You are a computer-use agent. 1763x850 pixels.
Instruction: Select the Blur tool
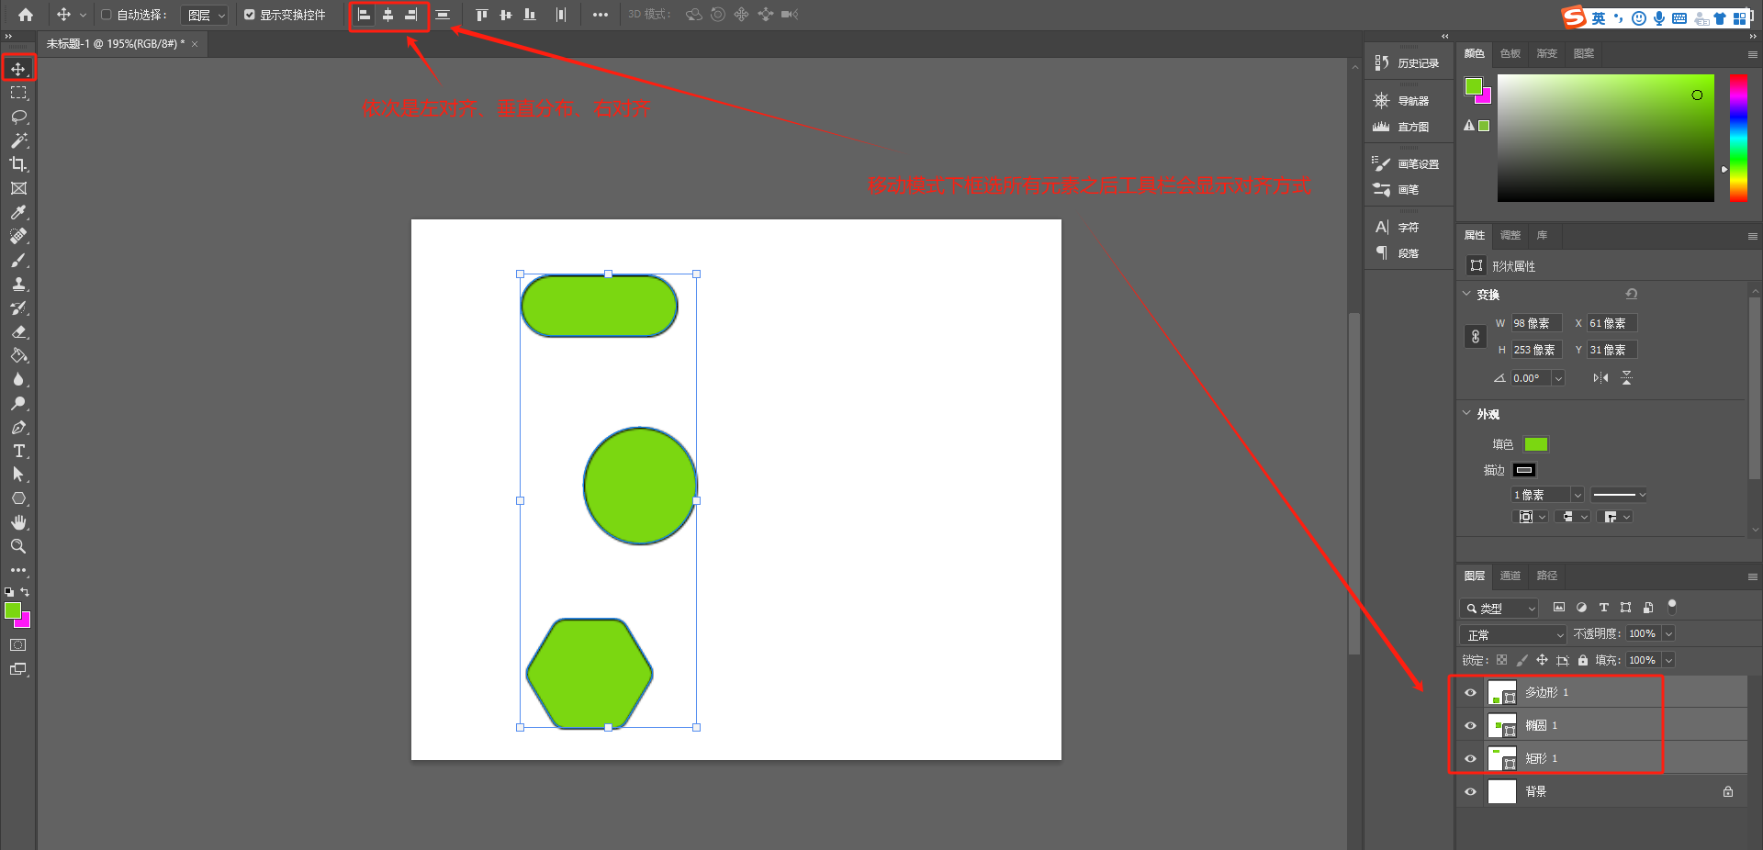(x=17, y=379)
